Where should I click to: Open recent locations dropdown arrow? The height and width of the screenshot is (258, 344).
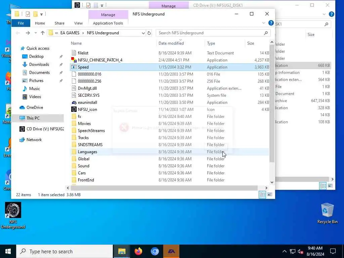(x=36, y=33)
